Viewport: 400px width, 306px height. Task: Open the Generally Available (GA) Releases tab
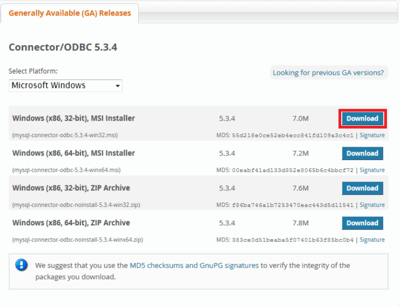(70, 13)
